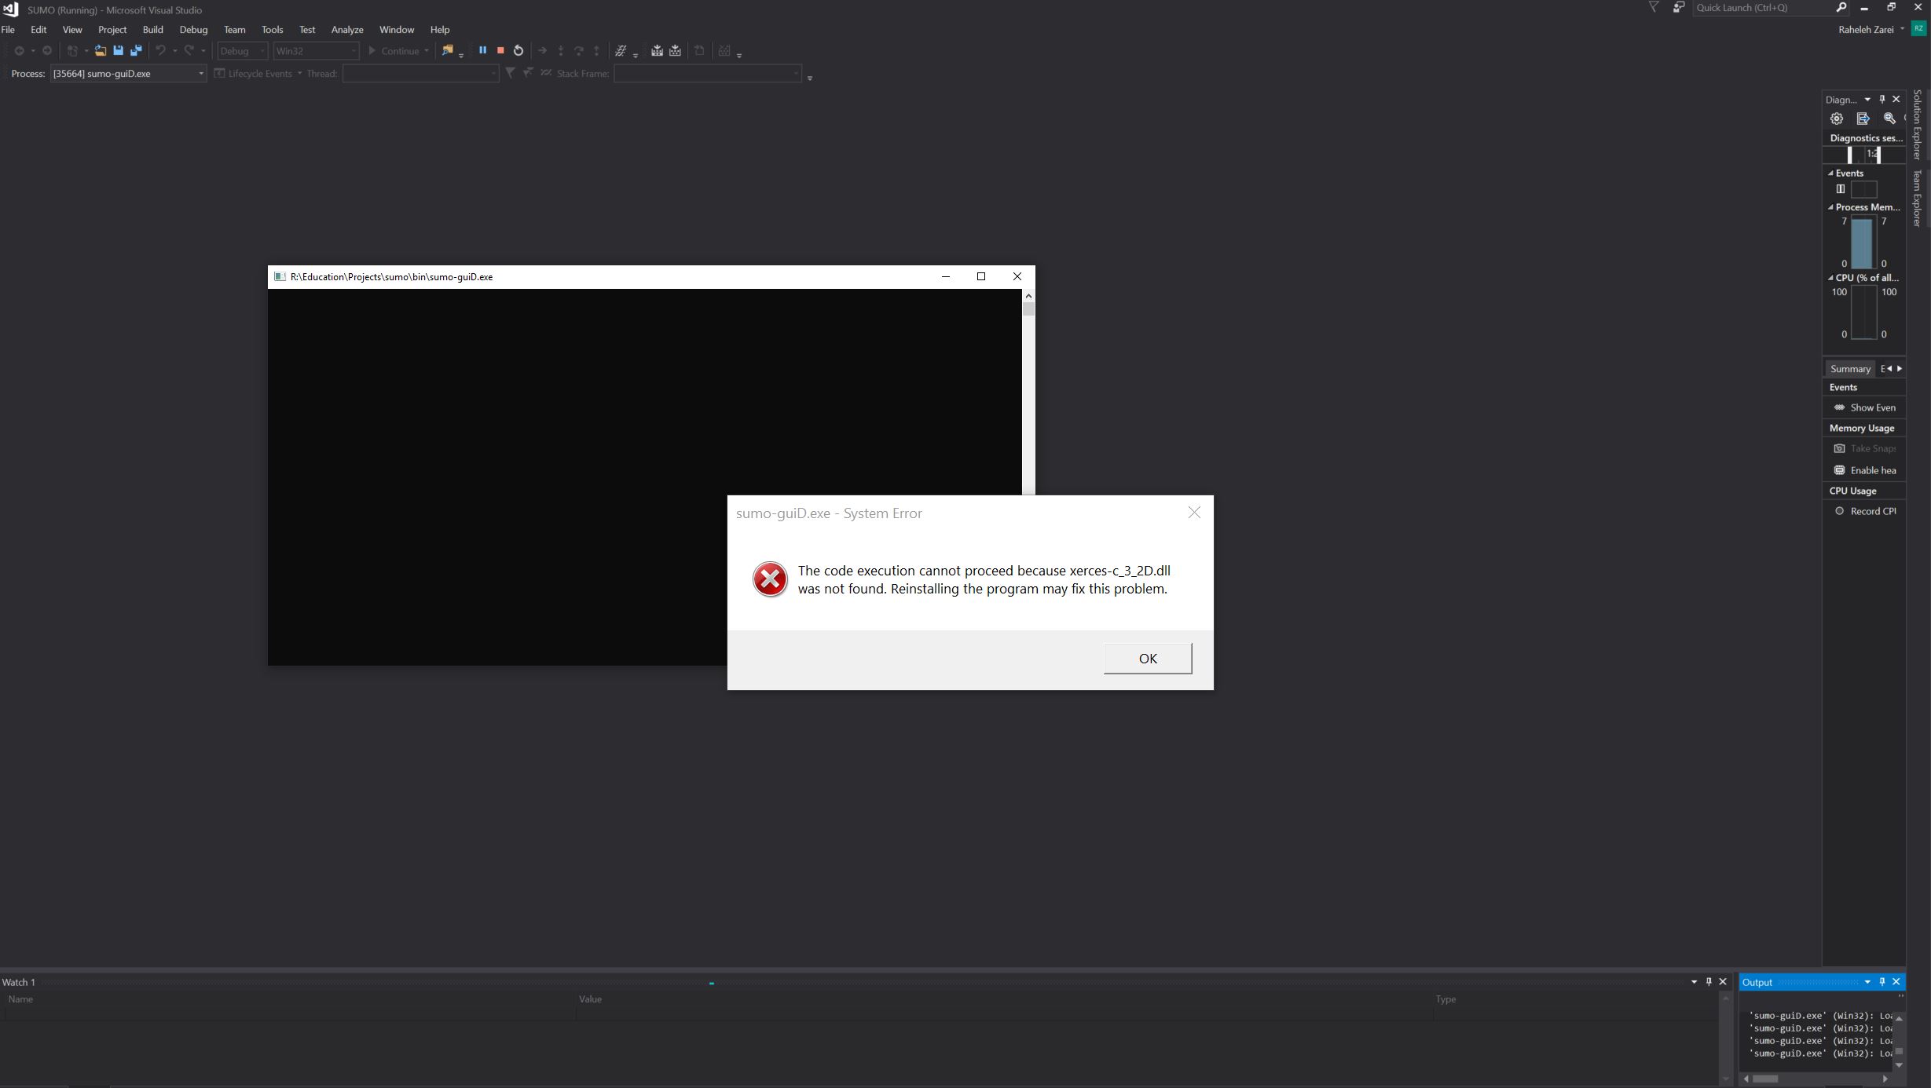Click Show Events link
1931x1088 pixels.
1863,407
